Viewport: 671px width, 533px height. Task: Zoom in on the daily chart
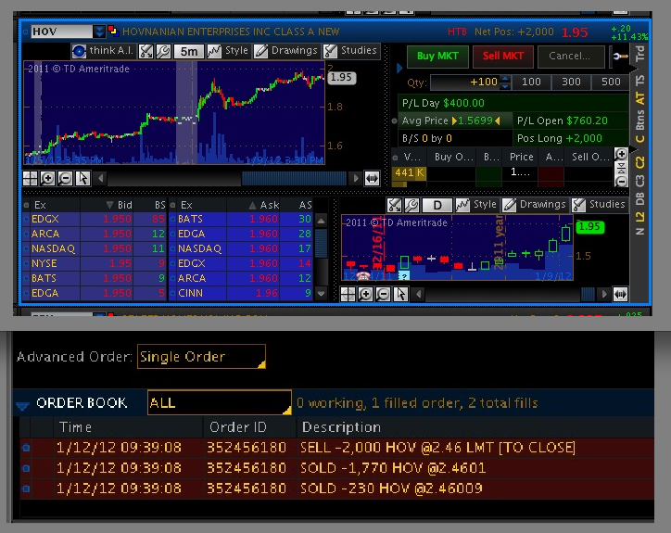point(365,294)
